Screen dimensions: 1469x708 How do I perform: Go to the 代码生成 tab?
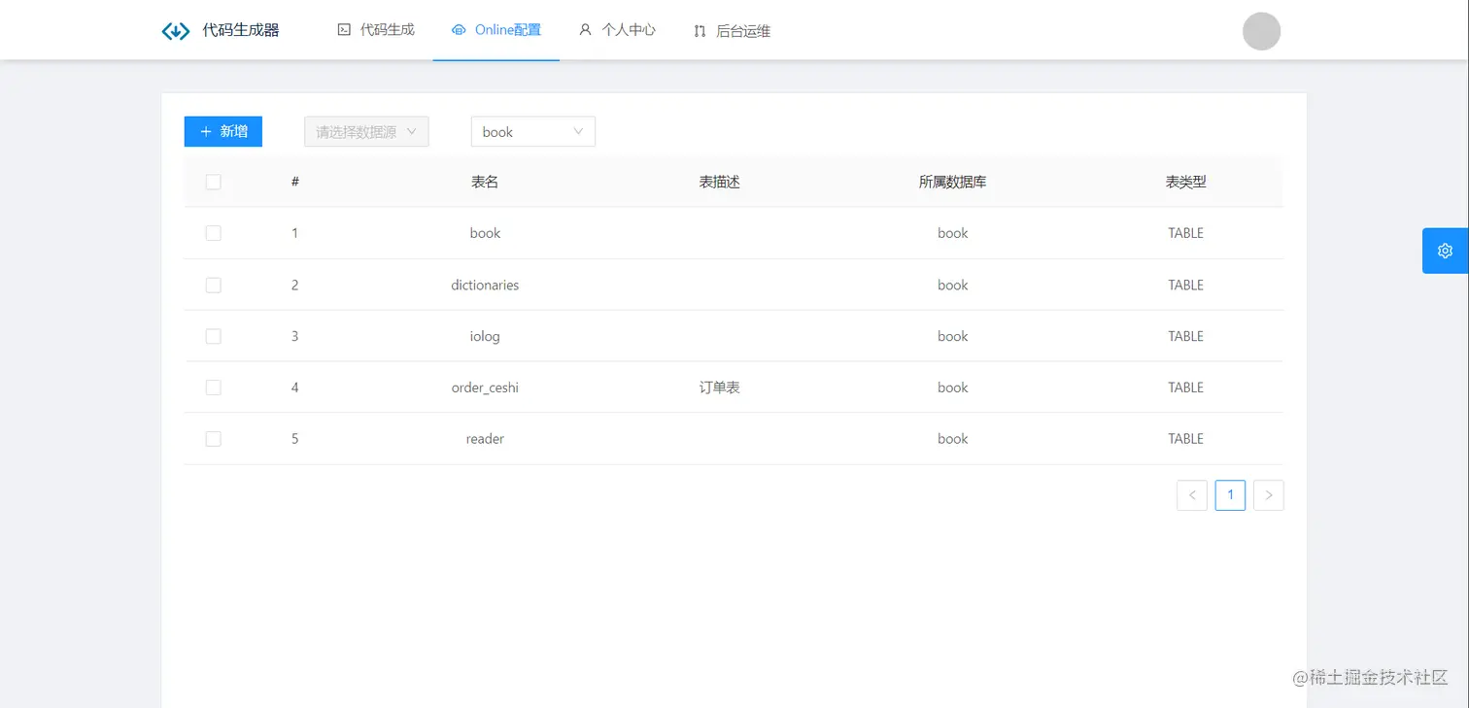click(376, 30)
